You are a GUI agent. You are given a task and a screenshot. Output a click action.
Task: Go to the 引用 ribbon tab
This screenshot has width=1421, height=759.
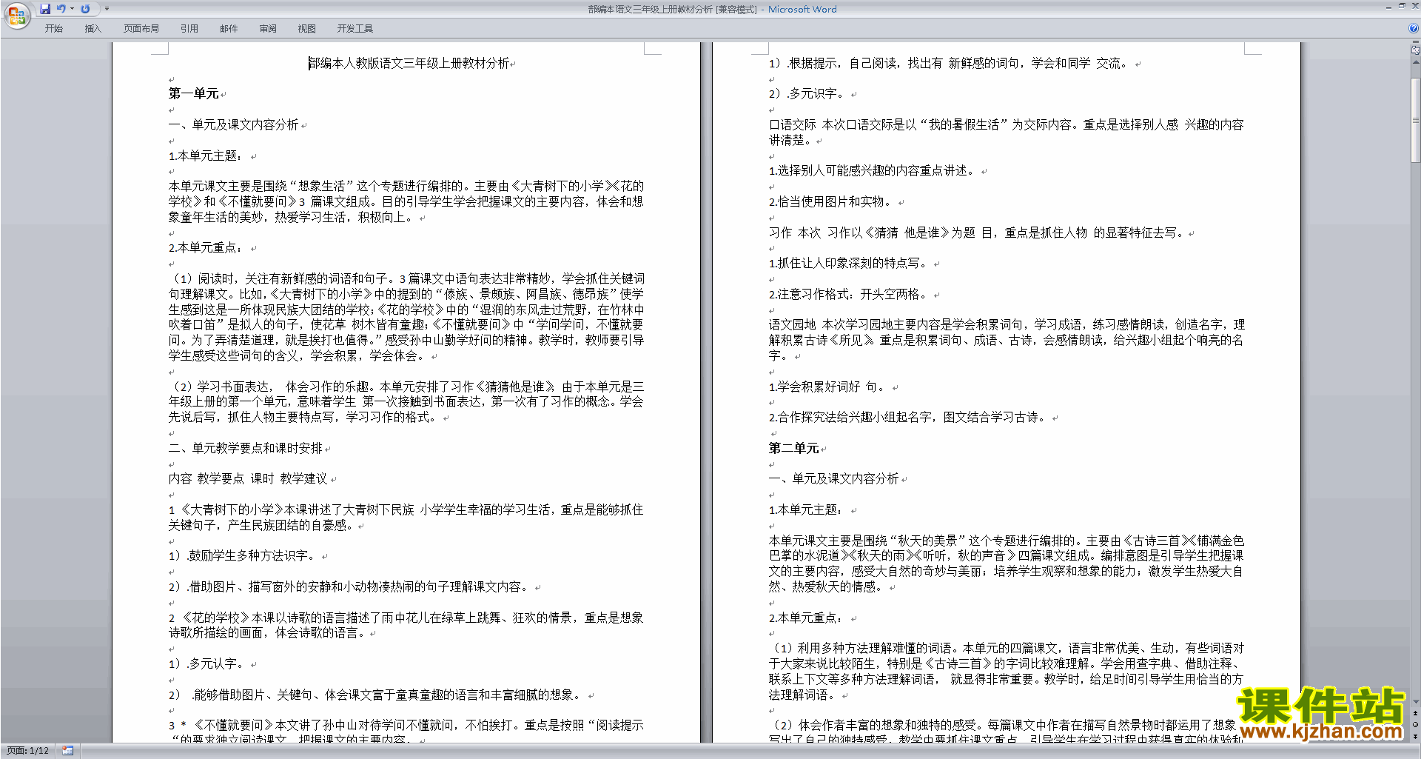point(189,29)
